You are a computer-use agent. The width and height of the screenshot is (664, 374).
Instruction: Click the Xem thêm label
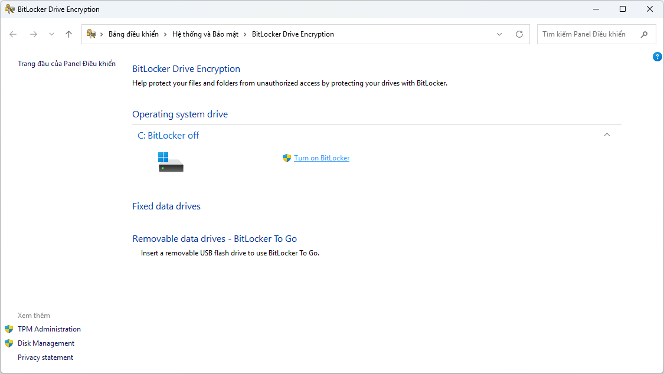pyautogui.click(x=34, y=316)
